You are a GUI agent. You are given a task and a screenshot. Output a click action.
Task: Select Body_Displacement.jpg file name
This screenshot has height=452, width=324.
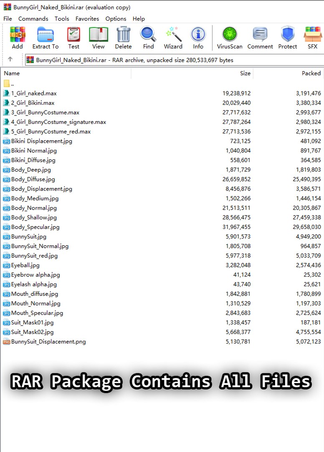click(42, 189)
